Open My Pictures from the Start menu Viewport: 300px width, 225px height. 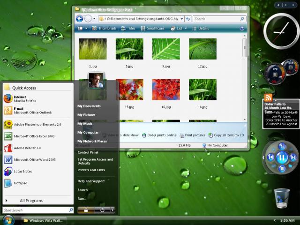86,115
